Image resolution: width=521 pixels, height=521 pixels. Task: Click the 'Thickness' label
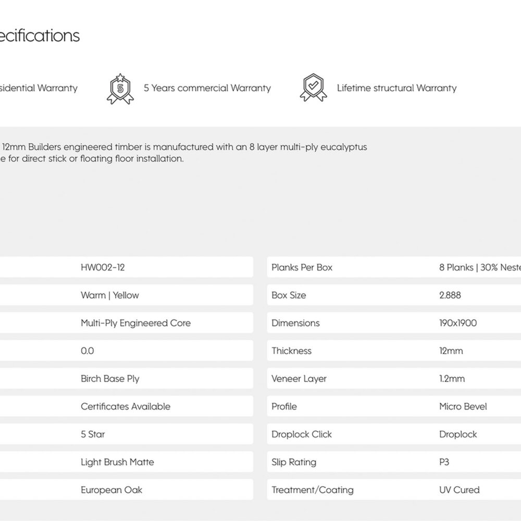click(x=291, y=351)
